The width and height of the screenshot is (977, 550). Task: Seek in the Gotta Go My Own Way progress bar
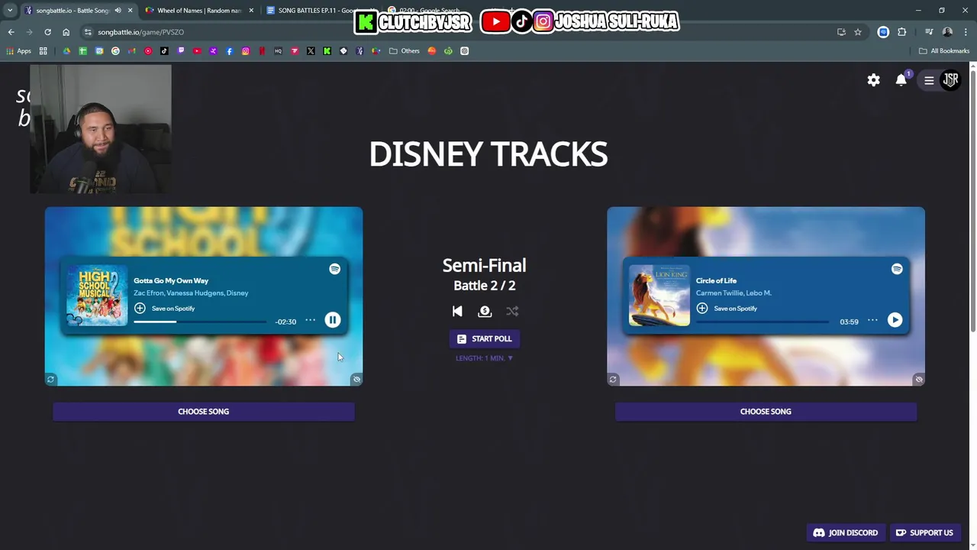[200, 322]
